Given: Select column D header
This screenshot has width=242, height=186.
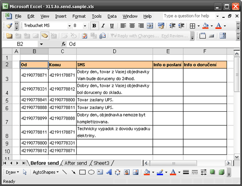Looking at the screenshot, I should click(x=114, y=52).
